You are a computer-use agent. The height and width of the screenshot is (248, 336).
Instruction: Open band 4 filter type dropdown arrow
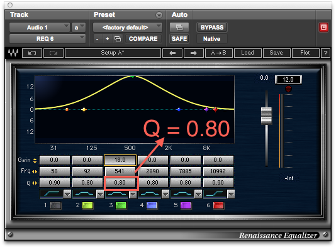click(x=165, y=194)
